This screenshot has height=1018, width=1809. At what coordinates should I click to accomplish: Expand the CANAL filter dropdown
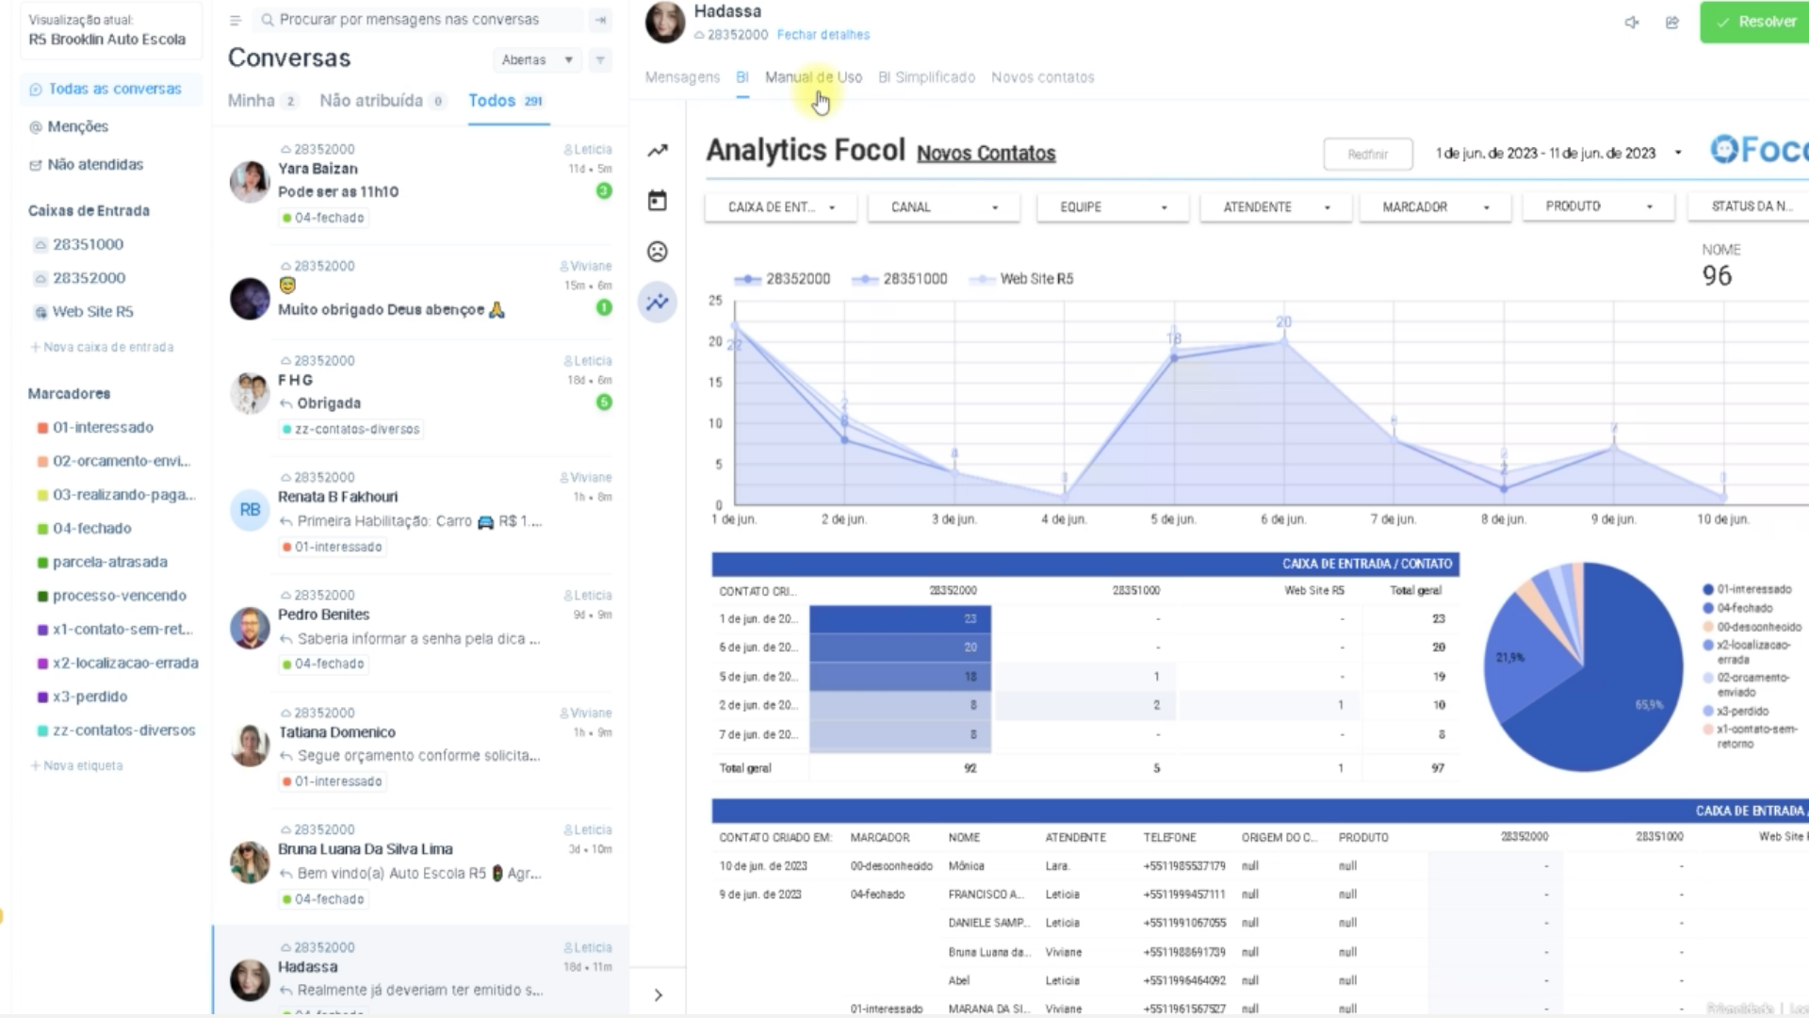coord(942,206)
